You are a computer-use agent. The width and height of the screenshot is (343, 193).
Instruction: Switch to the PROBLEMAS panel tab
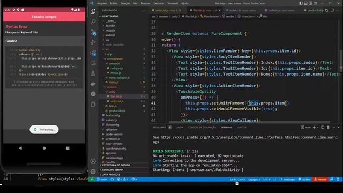pyautogui.click(x=159, y=127)
